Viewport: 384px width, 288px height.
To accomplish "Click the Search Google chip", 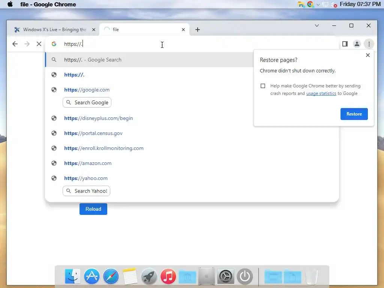I will click(x=87, y=102).
